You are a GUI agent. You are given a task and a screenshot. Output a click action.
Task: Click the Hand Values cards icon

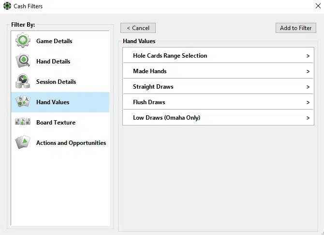click(x=23, y=101)
